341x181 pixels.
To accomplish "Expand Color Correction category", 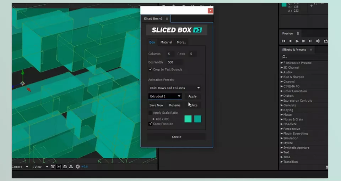I will 282,91.
